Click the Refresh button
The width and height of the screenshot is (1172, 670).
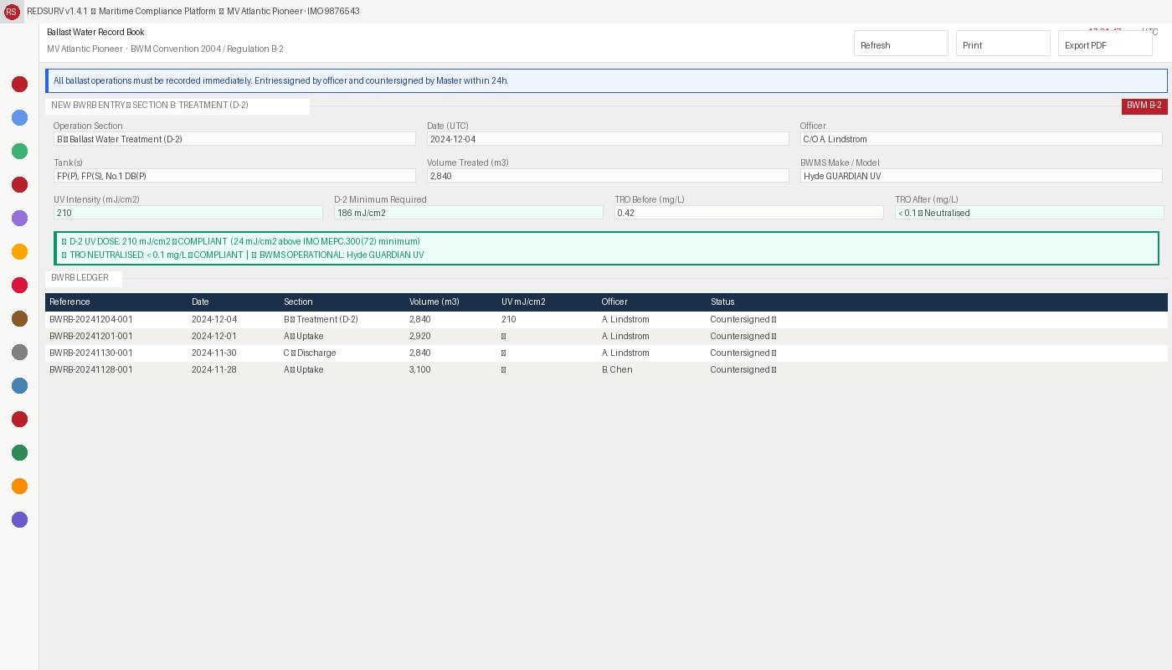[x=901, y=44]
